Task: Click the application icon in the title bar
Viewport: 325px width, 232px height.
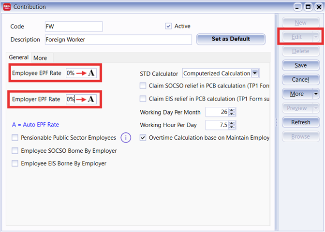Action: (x=6, y=7)
